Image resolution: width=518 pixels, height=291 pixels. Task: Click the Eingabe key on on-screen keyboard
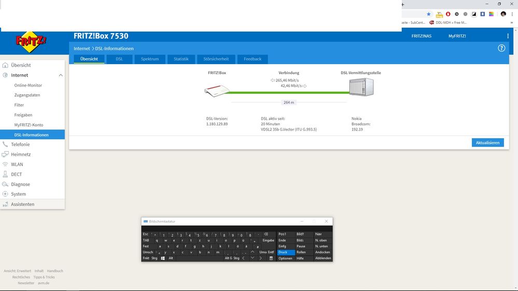(x=268, y=240)
